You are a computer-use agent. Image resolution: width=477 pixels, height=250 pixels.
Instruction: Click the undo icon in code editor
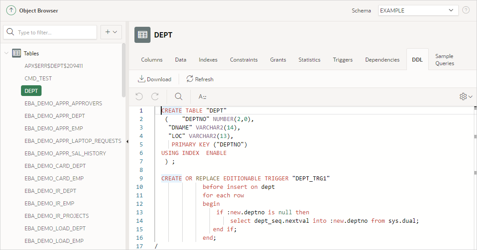[139, 96]
